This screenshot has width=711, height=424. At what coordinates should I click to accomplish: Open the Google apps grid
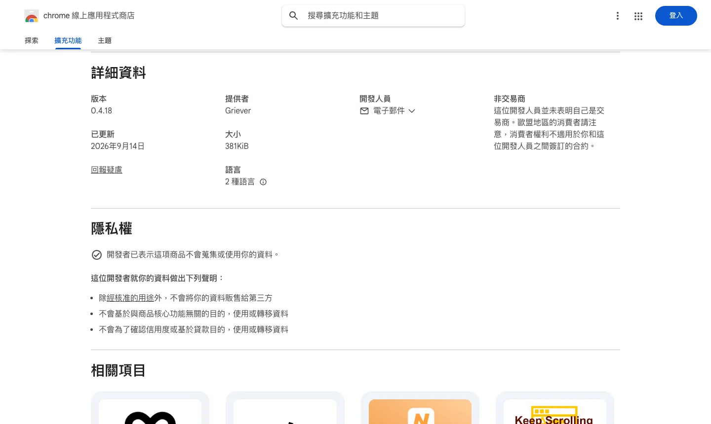click(x=638, y=16)
